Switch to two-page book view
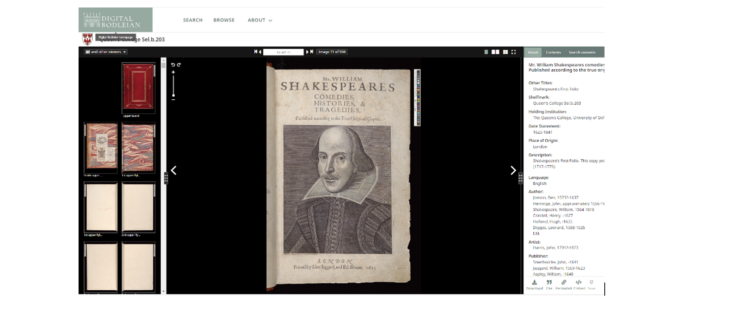 coord(495,52)
